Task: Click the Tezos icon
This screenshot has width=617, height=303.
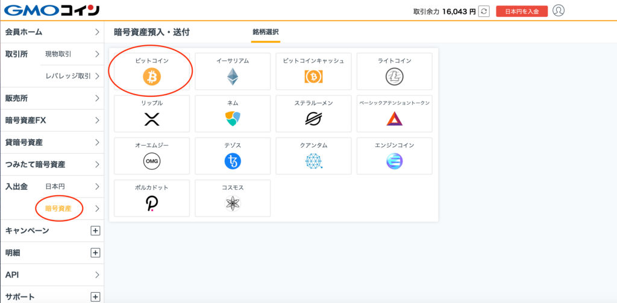Action: coord(233,161)
